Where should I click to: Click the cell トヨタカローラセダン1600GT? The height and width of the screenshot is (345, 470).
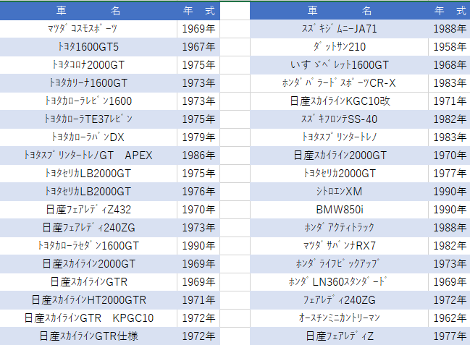point(88,246)
